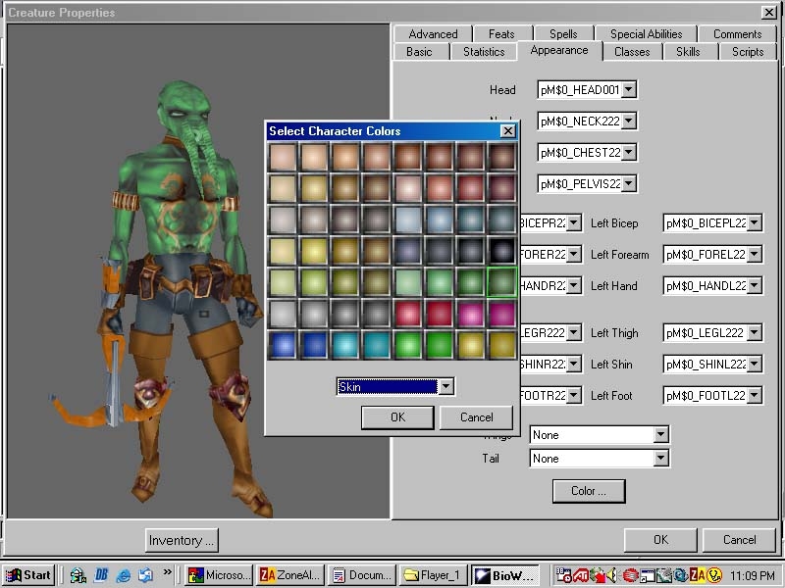Click the system tray clock showing 11:09 PM
The height and width of the screenshot is (588, 785).
(753, 575)
